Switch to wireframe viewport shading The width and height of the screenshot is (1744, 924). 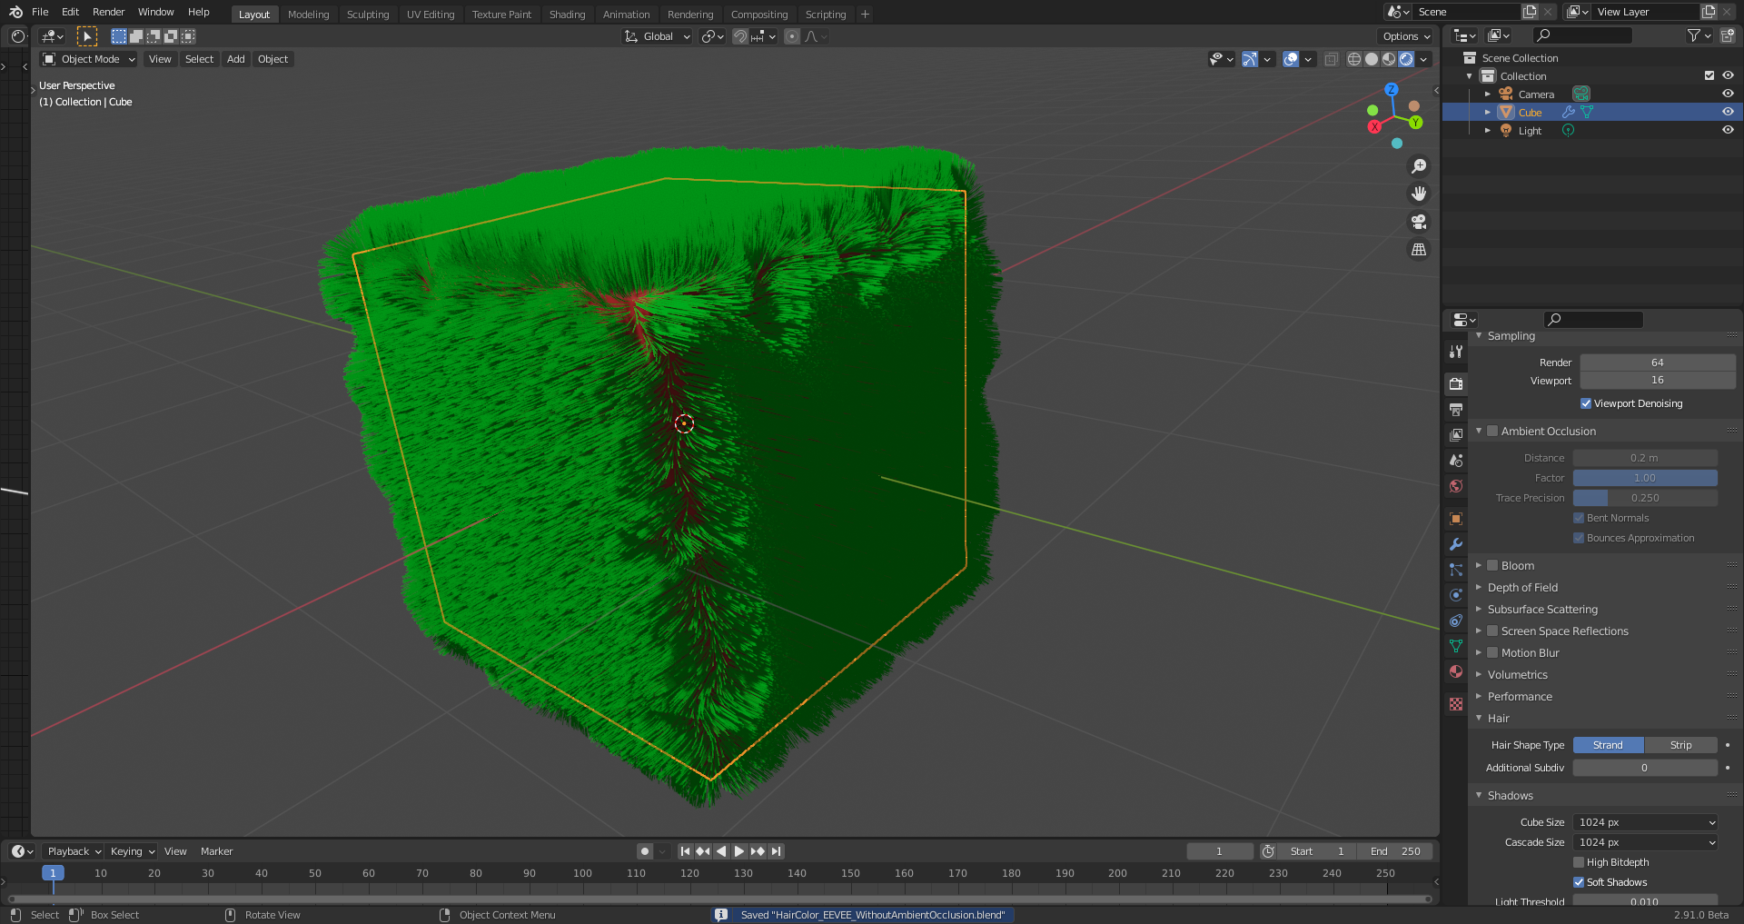click(1354, 59)
